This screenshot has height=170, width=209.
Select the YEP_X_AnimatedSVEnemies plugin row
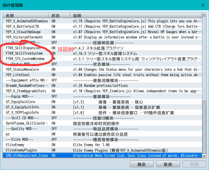pyautogui.click(x=102, y=21)
